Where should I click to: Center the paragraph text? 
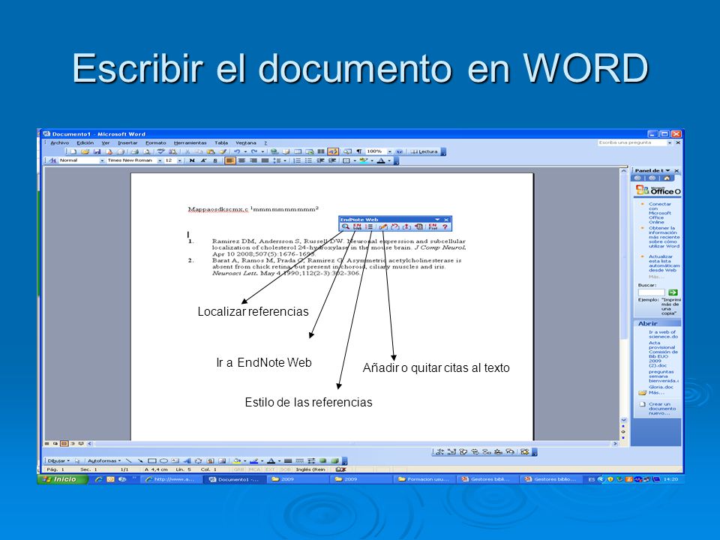coord(241,160)
